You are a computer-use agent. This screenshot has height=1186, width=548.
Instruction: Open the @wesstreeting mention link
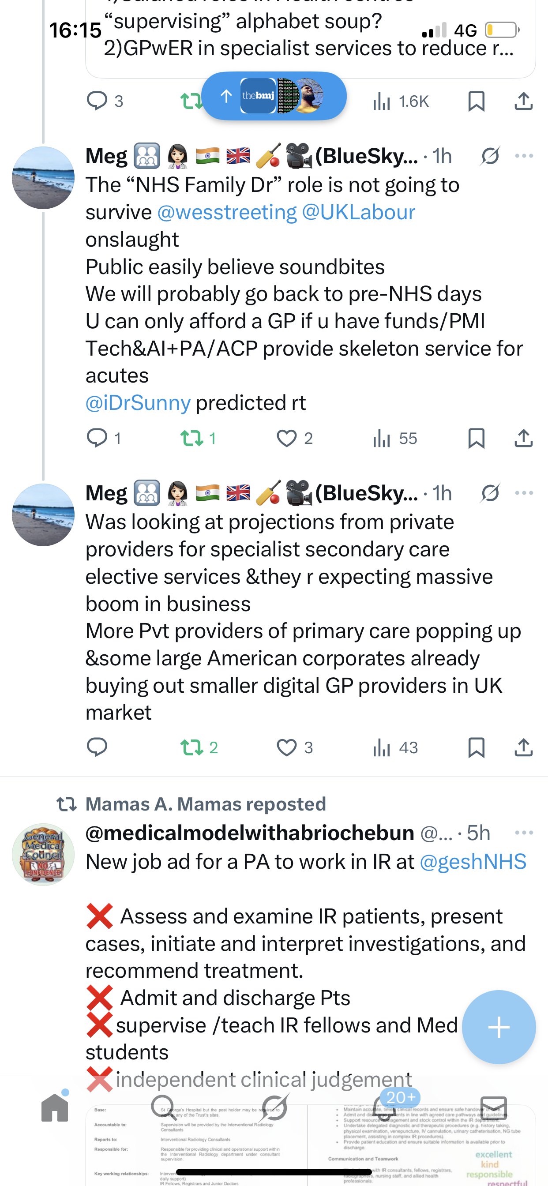pos(226,212)
